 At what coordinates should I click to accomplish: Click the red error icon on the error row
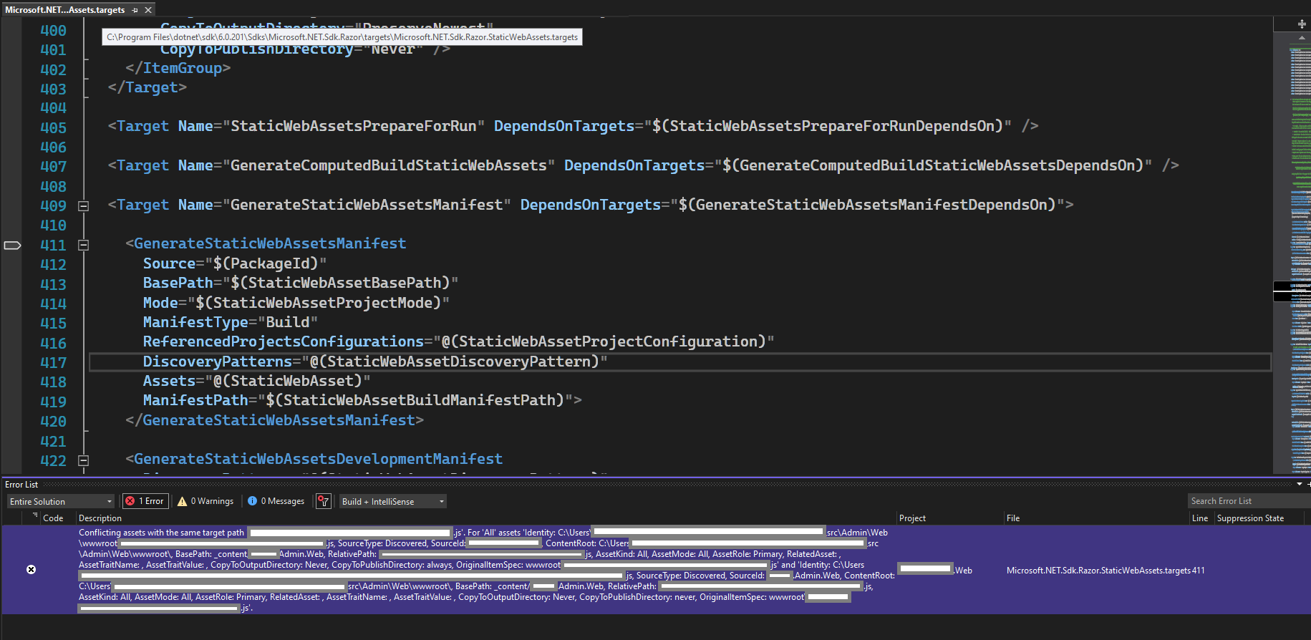click(x=31, y=570)
